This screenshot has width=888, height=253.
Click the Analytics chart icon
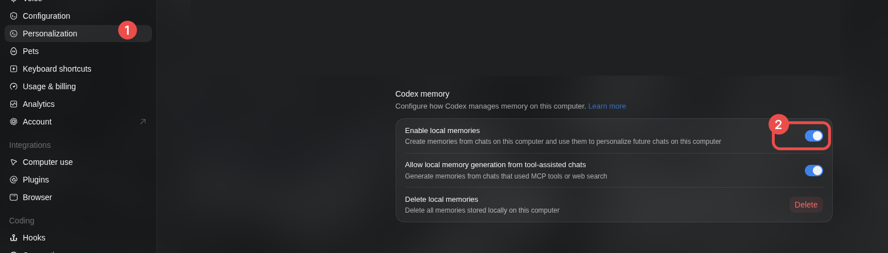(14, 104)
